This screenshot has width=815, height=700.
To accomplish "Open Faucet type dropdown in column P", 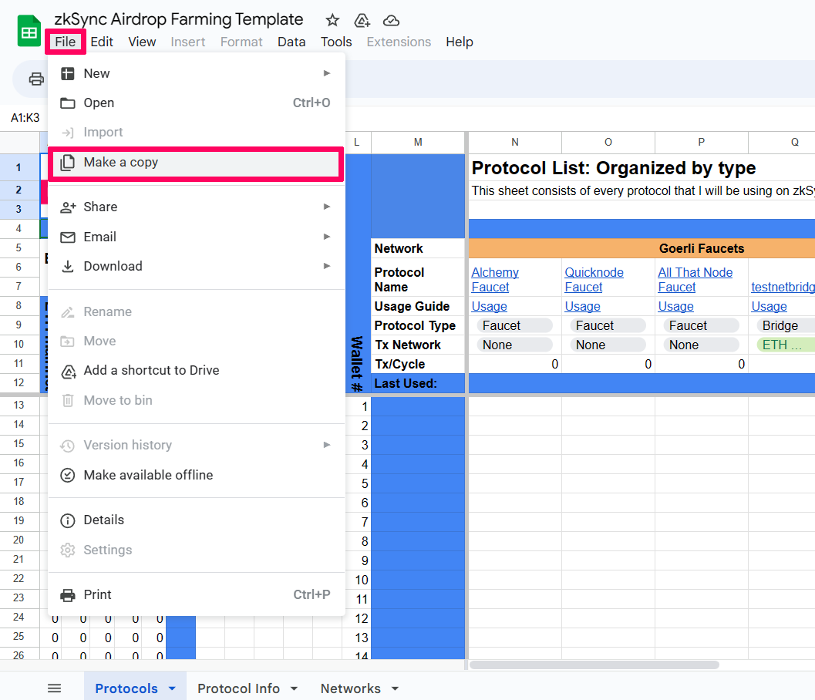I will coord(701,326).
